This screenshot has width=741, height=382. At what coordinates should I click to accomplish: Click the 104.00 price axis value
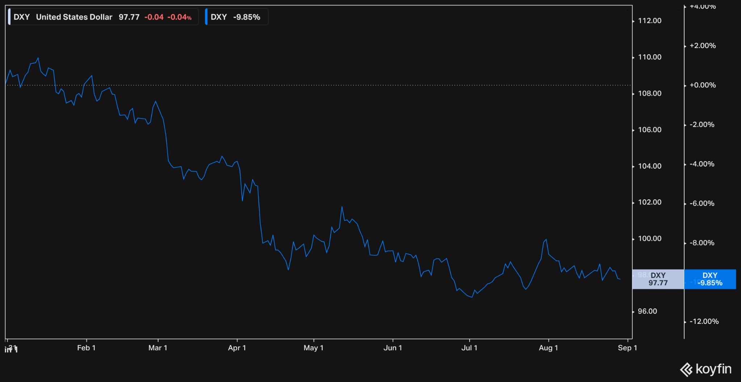[650, 166]
